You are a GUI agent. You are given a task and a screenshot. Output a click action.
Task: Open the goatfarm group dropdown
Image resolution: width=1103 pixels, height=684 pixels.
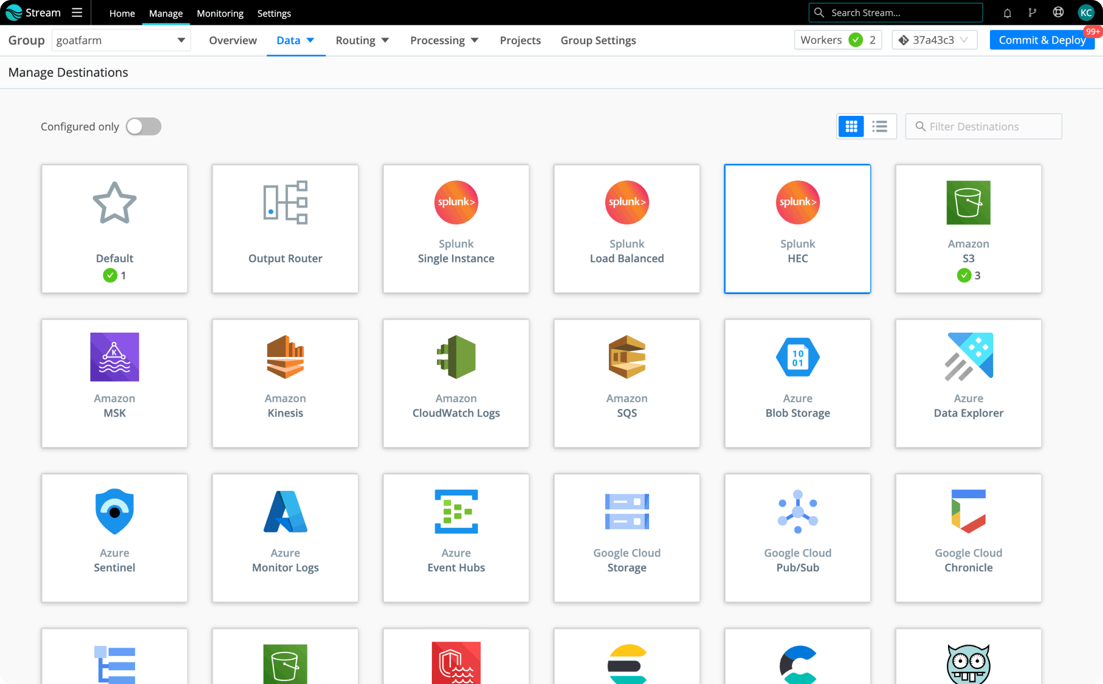(121, 40)
